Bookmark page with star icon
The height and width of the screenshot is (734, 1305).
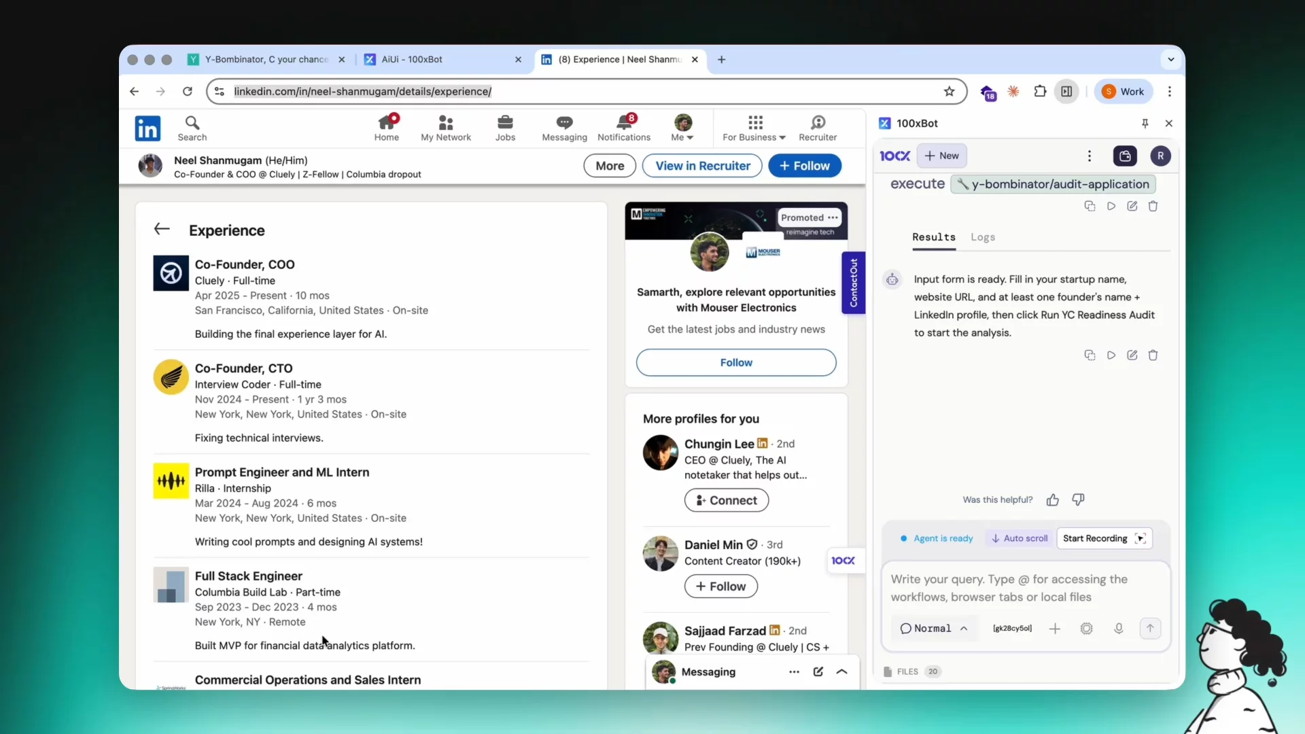(950, 92)
